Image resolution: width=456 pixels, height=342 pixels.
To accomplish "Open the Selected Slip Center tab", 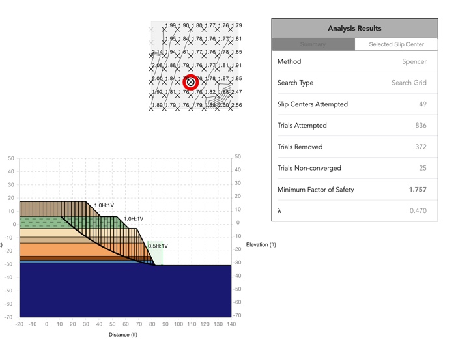I will [x=396, y=44].
